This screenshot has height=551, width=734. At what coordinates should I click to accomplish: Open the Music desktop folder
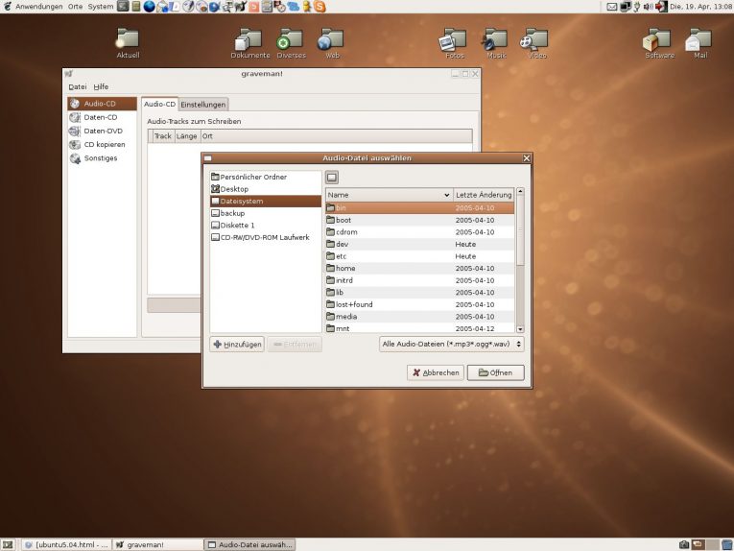click(496, 43)
